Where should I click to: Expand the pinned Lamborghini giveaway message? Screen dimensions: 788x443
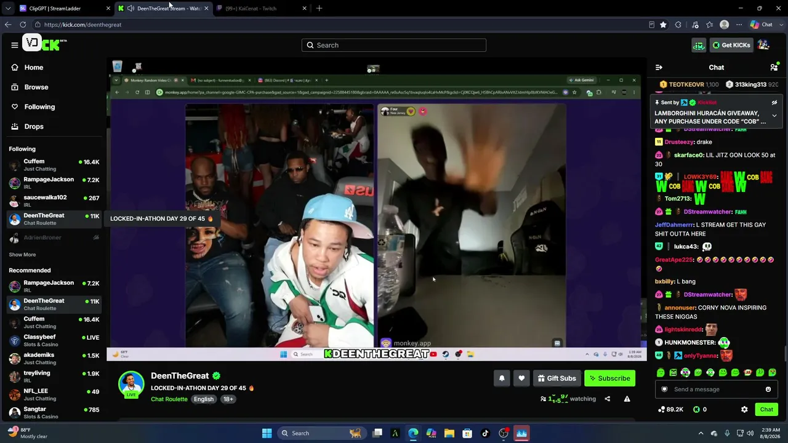point(774,116)
